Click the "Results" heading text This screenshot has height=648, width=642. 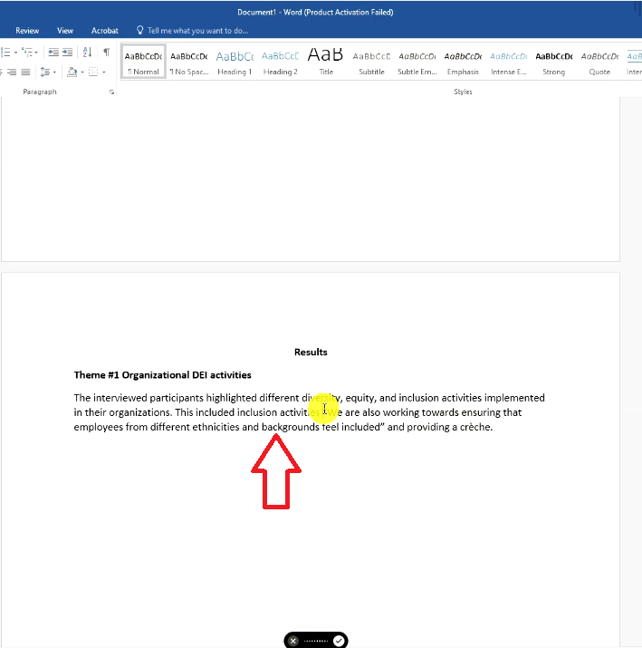pos(311,353)
